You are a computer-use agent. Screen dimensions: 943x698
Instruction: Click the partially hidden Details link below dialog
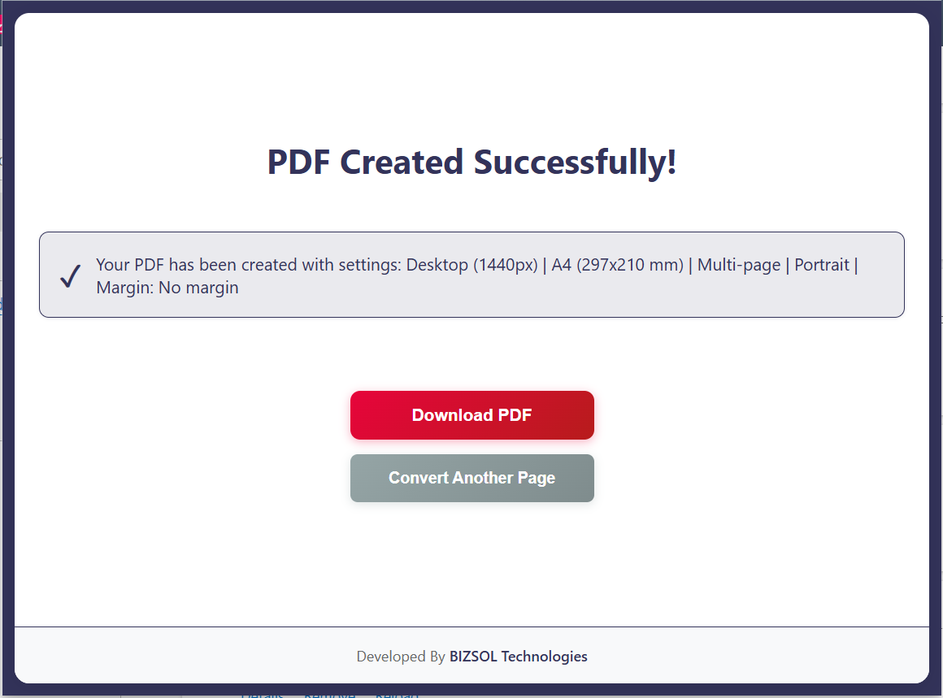[262, 695]
